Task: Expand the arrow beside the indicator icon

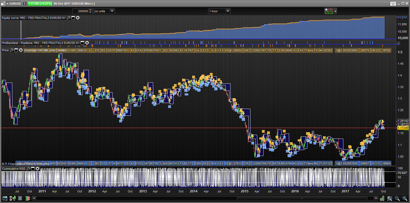Action: click(335, 11)
